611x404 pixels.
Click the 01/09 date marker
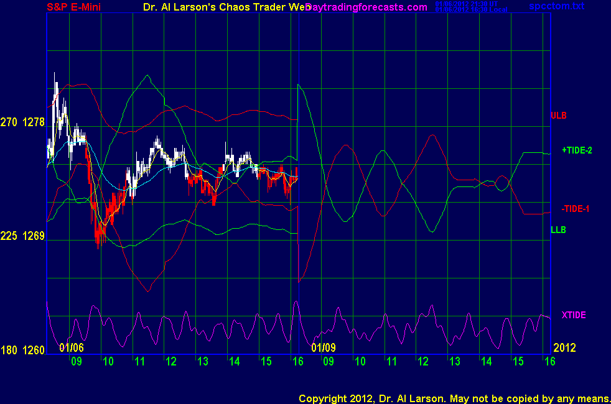(x=324, y=347)
